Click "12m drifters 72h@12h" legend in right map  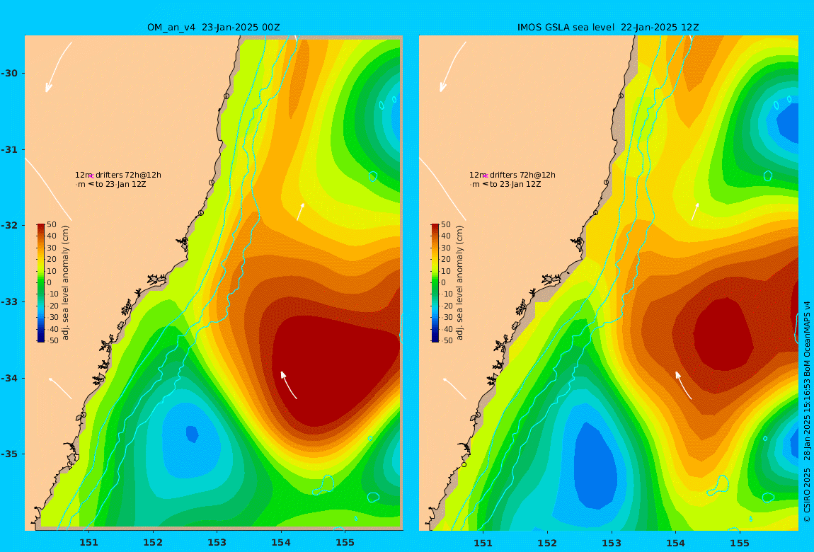point(512,175)
